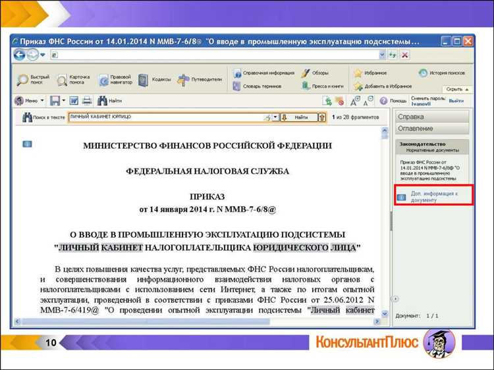This screenshot has width=494, height=370.
Task: Open Путеводители guides
Action: point(200,80)
